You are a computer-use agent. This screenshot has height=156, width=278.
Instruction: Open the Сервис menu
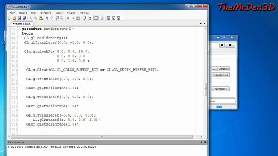click(x=59, y=13)
